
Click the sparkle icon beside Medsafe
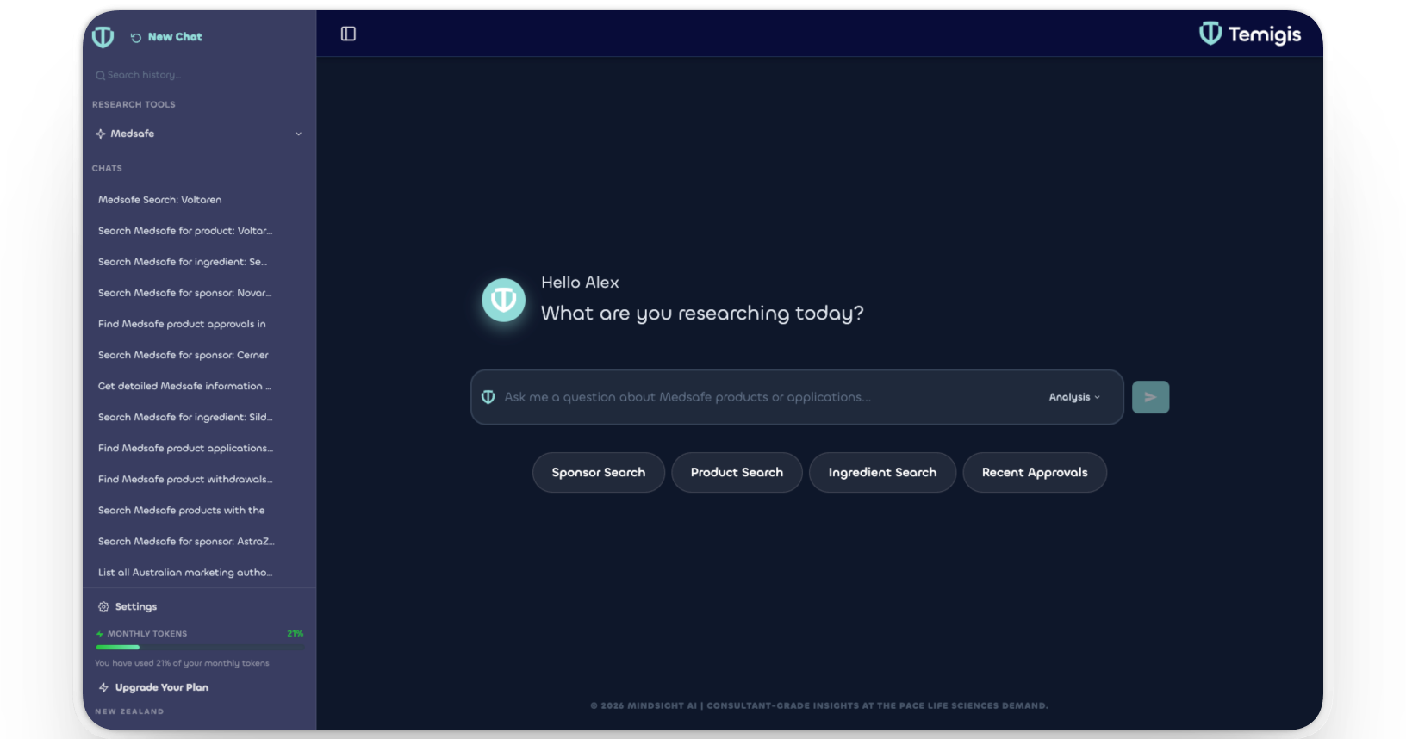101,134
